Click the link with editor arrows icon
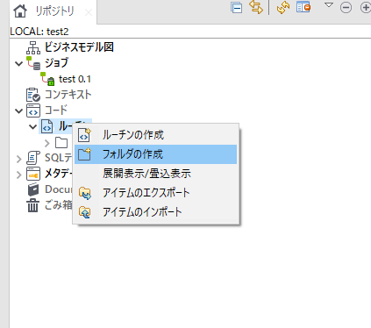Viewport: 371px width, 328px height. (x=256, y=7)
